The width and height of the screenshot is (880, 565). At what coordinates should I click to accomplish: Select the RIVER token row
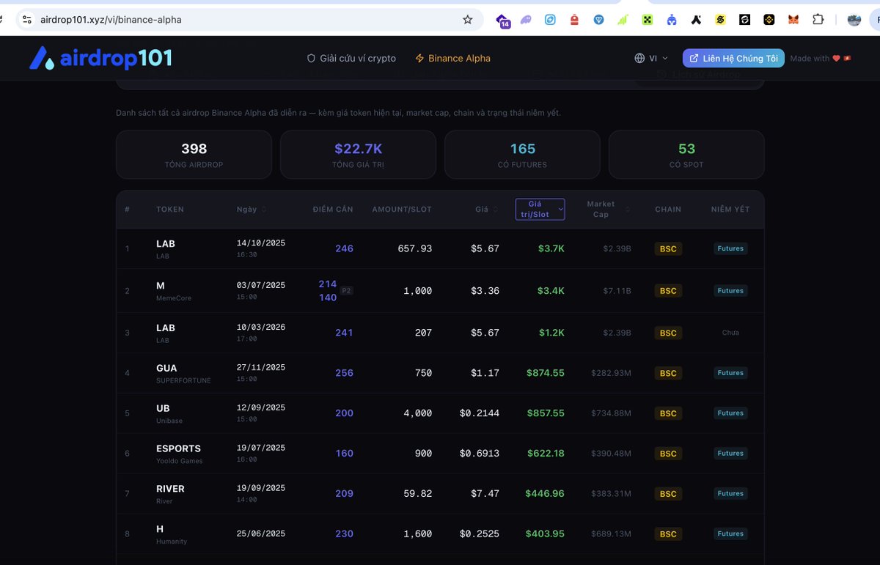pyautogui.click(x=440, y=494)
